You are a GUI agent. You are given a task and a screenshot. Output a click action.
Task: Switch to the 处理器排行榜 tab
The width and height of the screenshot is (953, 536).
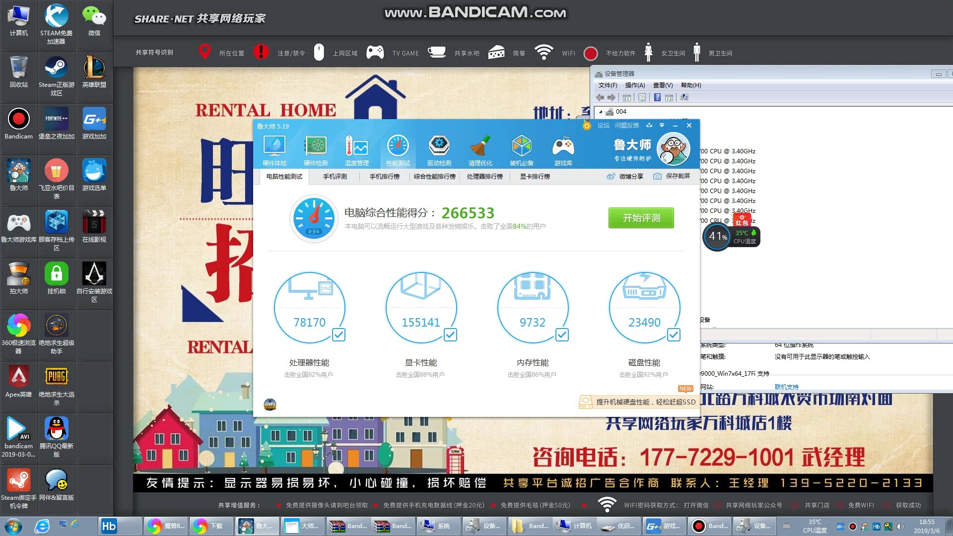coord(485,176)
